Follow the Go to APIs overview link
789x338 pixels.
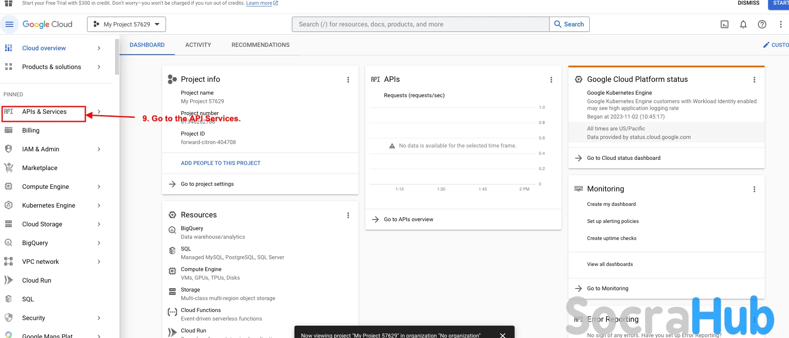(x=408, y=220)
